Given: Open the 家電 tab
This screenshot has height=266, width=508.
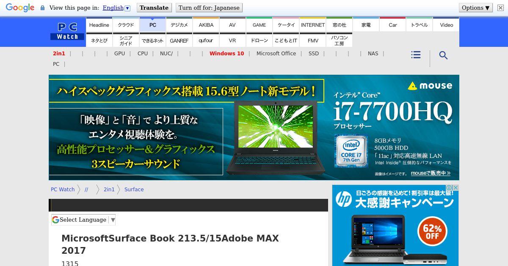Looking at the screenshot, I should click(366, 25).
